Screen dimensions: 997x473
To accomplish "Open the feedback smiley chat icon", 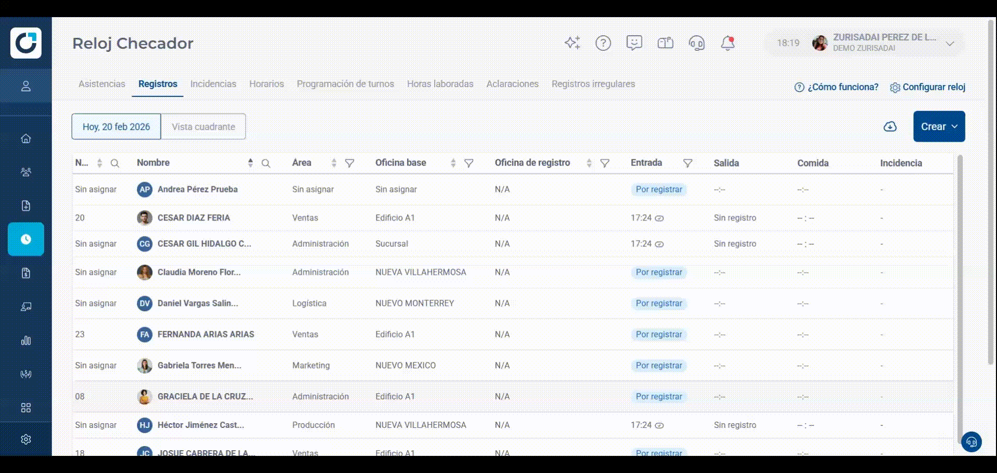I will tap(634, 43).
